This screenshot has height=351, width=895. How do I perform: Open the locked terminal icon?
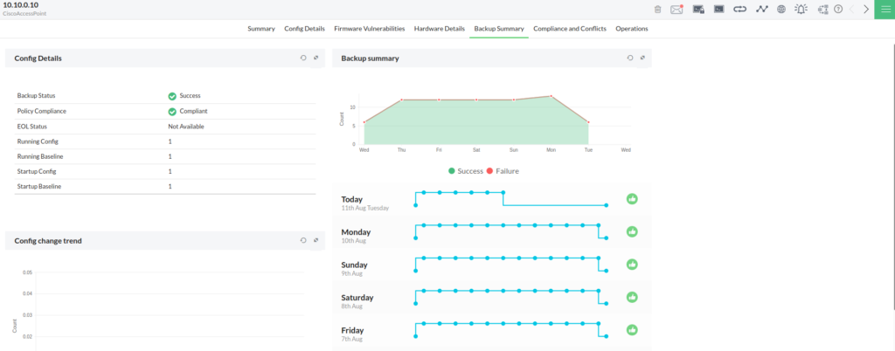(698, 10)
